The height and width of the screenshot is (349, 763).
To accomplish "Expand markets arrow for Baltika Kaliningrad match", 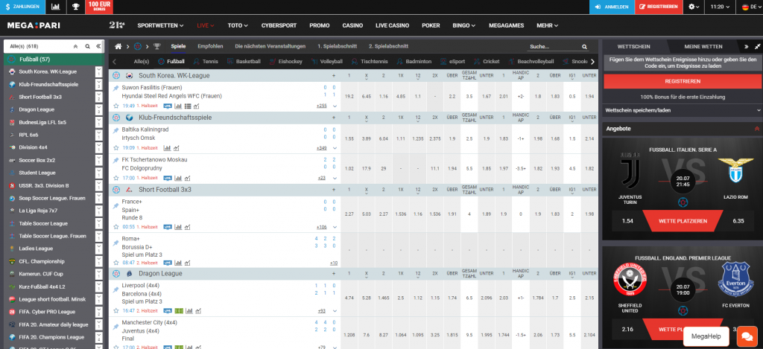I will (x=335, y=148).
